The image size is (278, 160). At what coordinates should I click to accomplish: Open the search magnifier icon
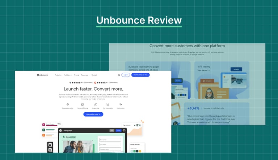pyautogui.click(x=119, y=75)
